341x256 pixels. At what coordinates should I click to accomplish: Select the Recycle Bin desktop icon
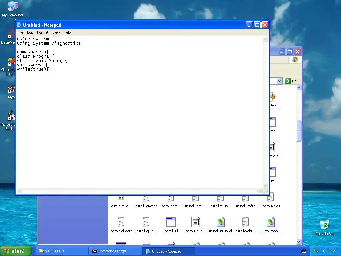324,227
